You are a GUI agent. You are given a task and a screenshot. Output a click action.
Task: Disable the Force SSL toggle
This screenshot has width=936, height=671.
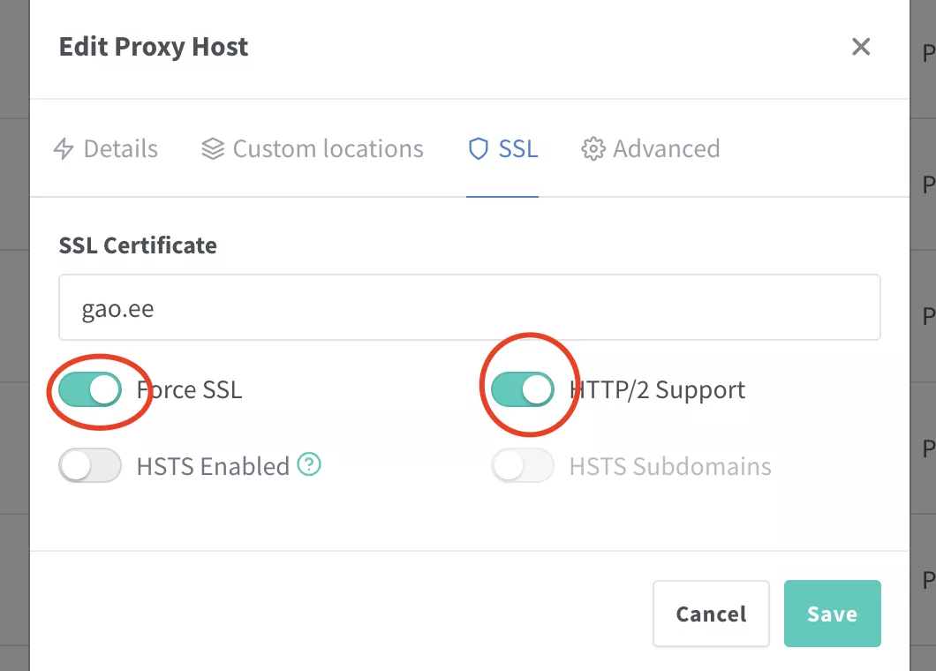click(90, 389)
